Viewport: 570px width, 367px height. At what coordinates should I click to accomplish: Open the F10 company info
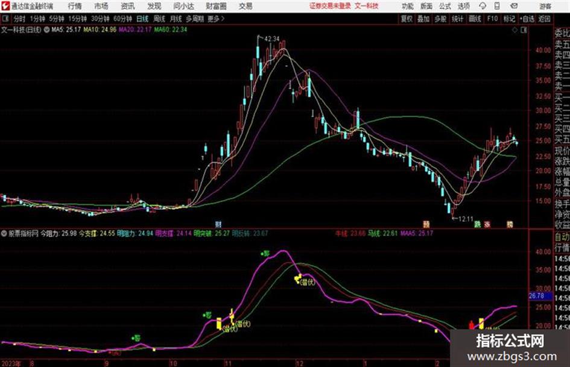coord(492,19)
